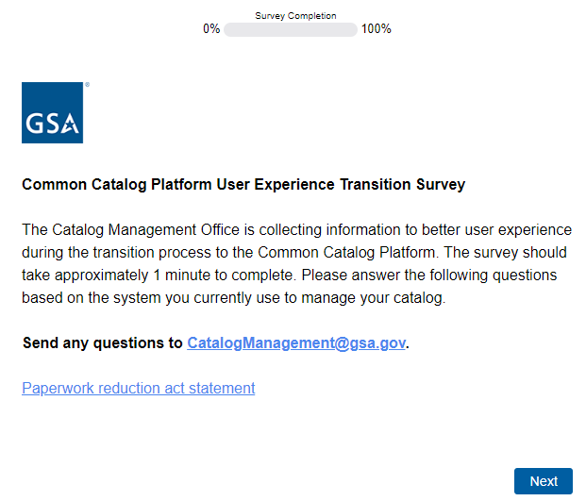586x501 pixels.
Task: Click the Common Catalog Platform survey heading
Action: [x=243, y=185]
